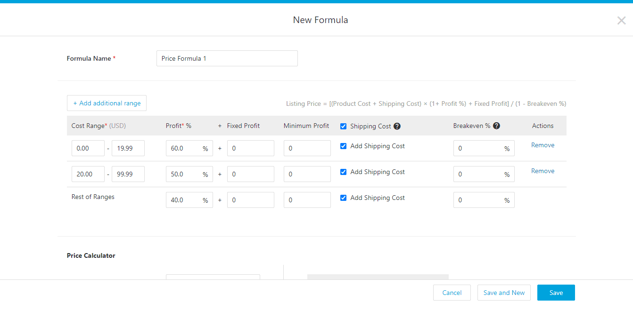Close the New Formula dialog with X

click(x=621, y=20)
